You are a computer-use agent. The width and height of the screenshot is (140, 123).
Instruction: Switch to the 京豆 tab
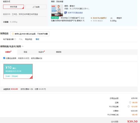[25, 52]
